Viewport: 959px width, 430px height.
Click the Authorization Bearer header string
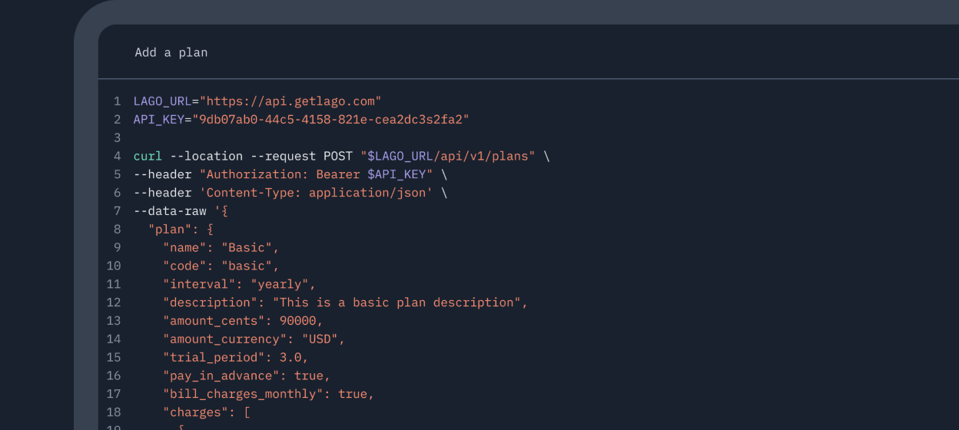pyautogui.click(x=317, y=174)
